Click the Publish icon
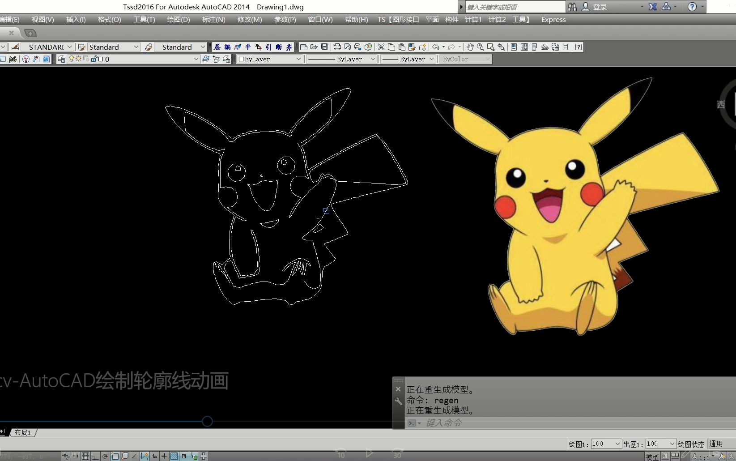Screen dimensions: 736x461 (358, 47)
